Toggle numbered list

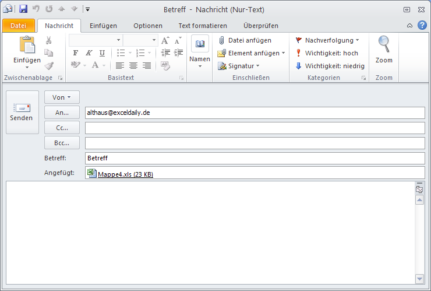click(140, 52)
